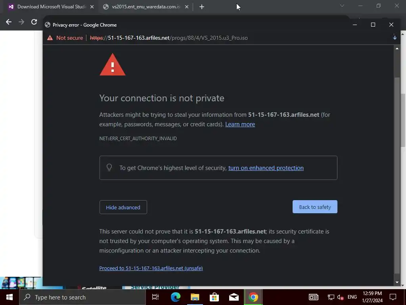Viewport: 406px width, 305px height.
Task: Click popup scrollbar down arrow
Action: [397, 282]
